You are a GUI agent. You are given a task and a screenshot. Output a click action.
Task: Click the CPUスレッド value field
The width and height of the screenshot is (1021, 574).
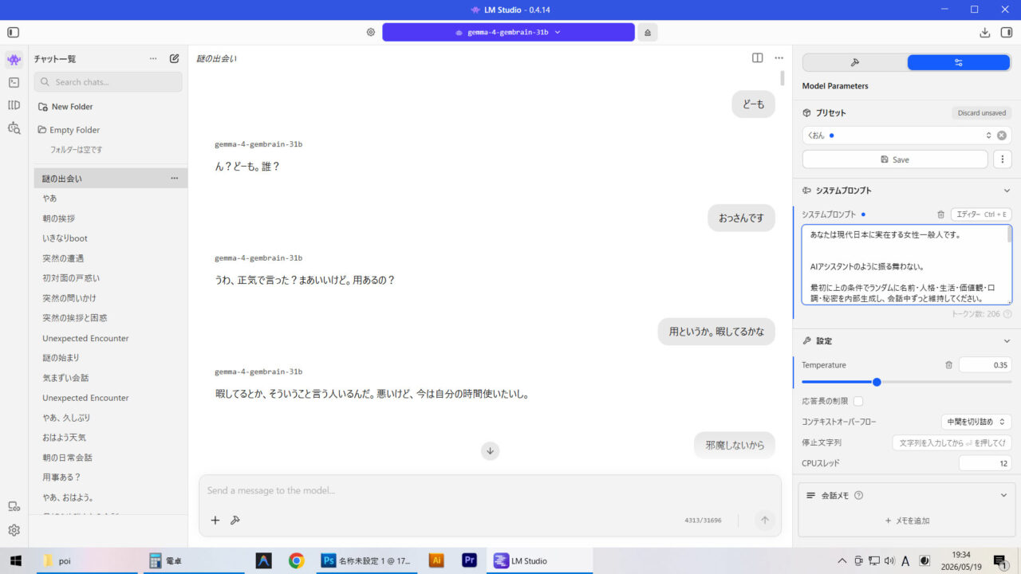click(x=985, y=463)
